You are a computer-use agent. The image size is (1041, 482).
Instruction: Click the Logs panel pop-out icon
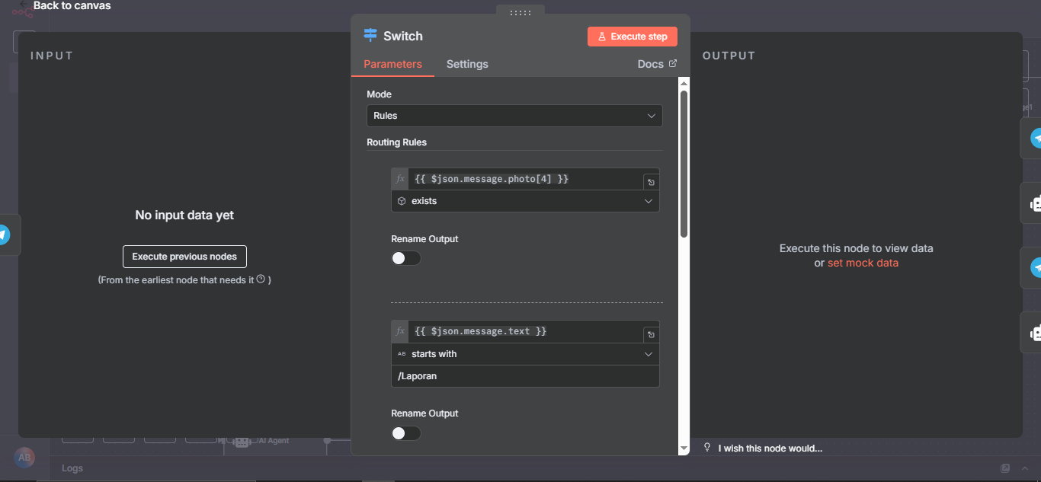point(1005,468)
